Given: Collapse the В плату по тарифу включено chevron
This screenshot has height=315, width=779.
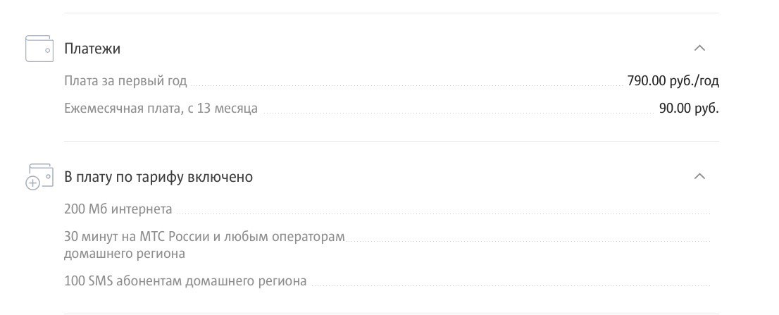Looking at the screenshot, I should [699, 176].
